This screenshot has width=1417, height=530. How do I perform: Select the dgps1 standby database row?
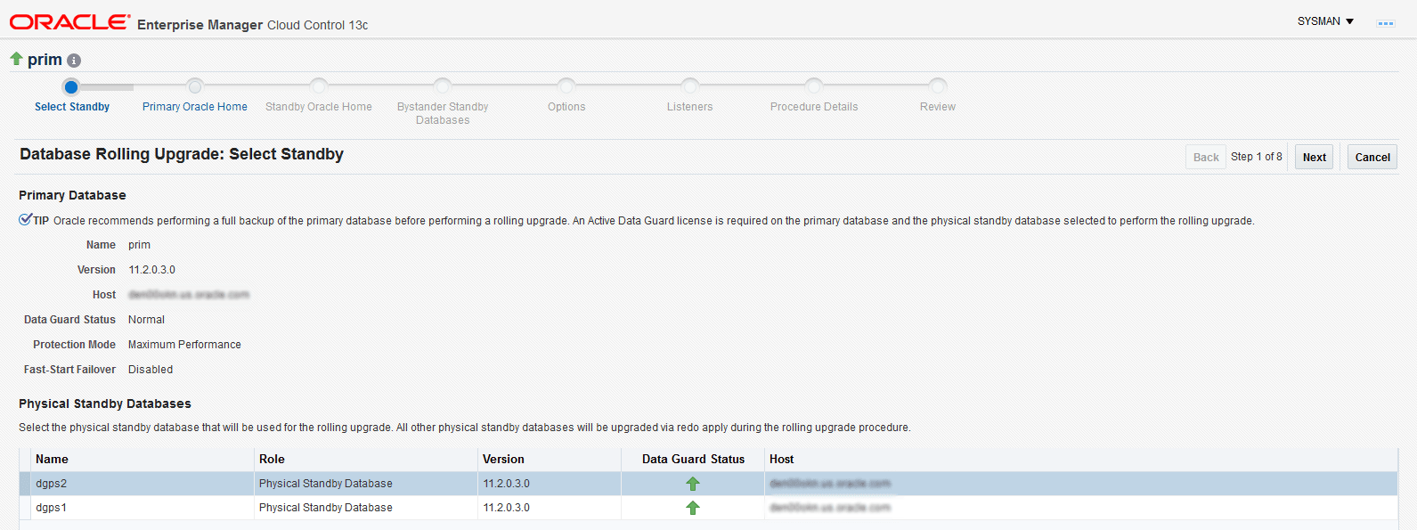point(708,508)
